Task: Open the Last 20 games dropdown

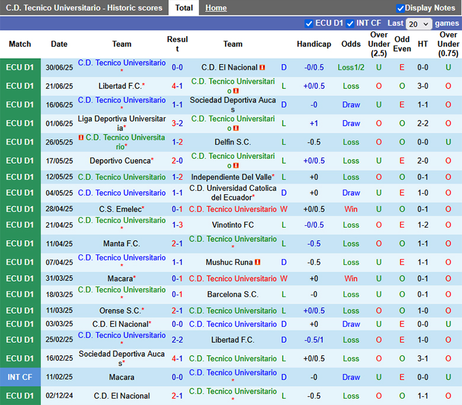Action: tap(419, 24)
